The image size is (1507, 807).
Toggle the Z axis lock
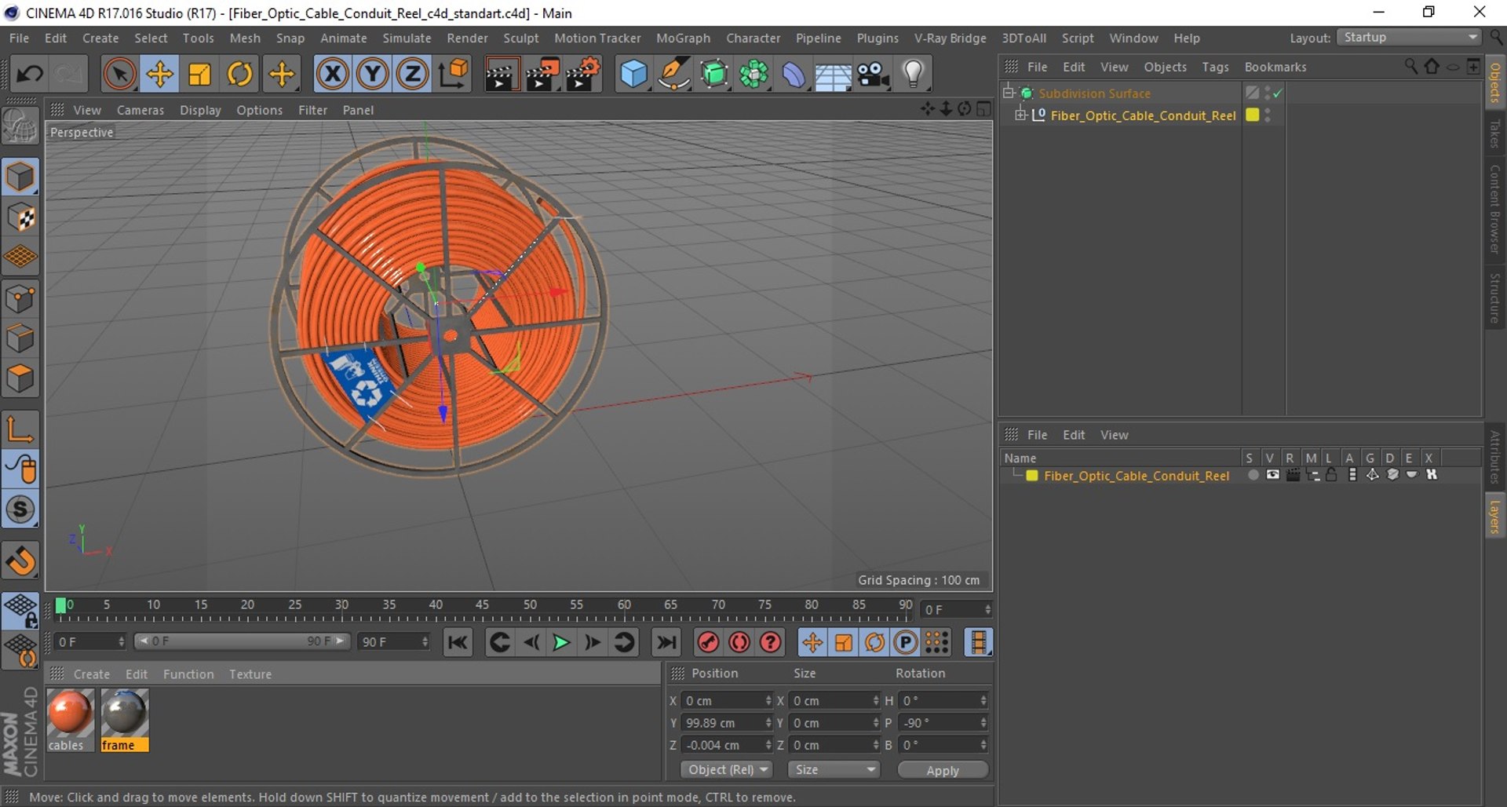click(412, 75)
